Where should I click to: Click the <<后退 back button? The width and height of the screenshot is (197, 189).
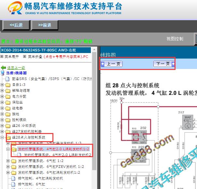(x=16, y=25)
